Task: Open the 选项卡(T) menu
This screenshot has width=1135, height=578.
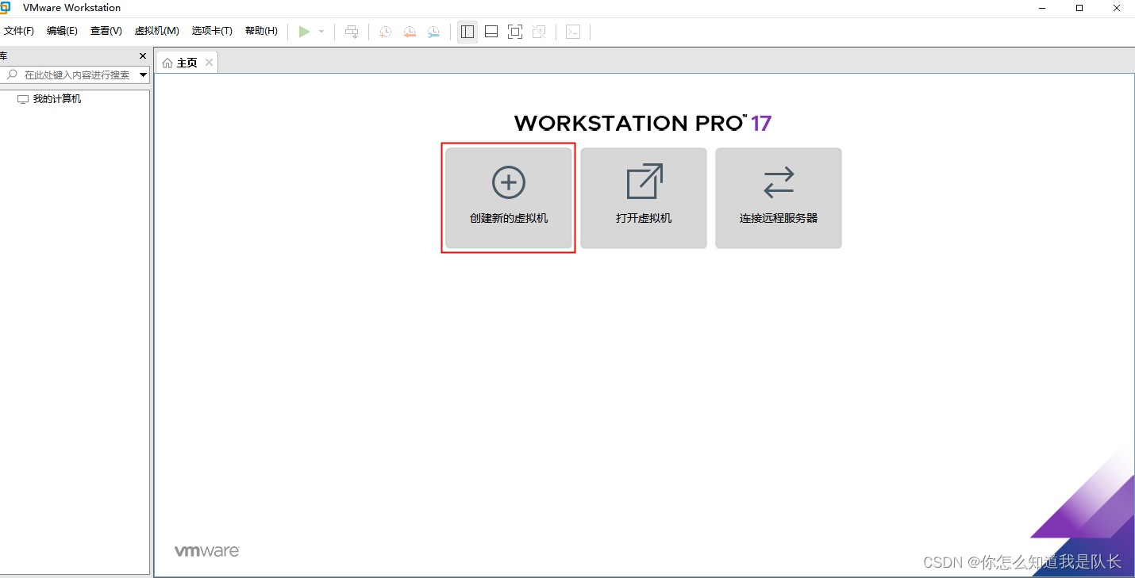Action: [212, 31]
